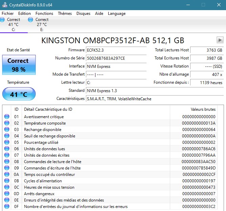Click the Standard field NVM Express 1.3

[x=155, y=91]
